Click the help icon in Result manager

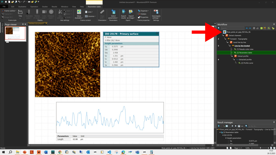click(239, 126)
